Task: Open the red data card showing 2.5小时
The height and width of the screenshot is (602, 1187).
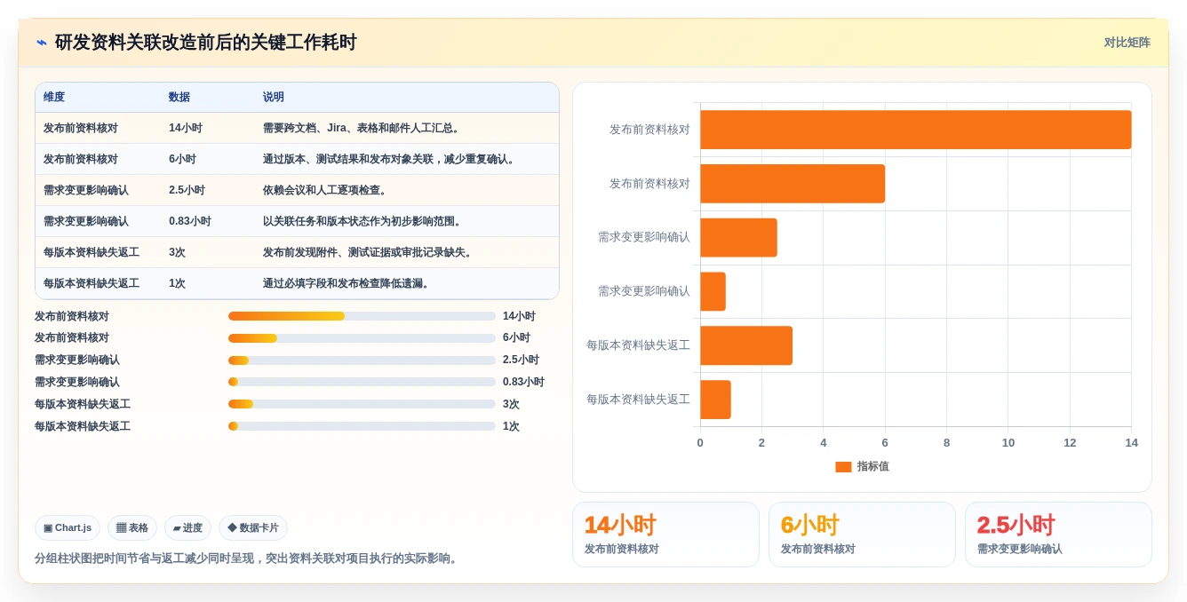Action: (1058, 535)
